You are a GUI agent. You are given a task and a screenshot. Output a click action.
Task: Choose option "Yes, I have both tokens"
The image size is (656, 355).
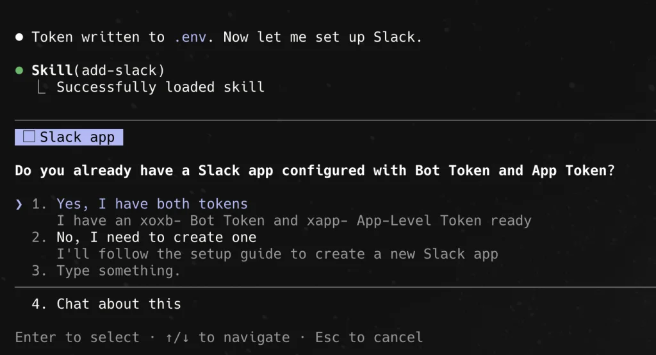click(x=152, y=204)
